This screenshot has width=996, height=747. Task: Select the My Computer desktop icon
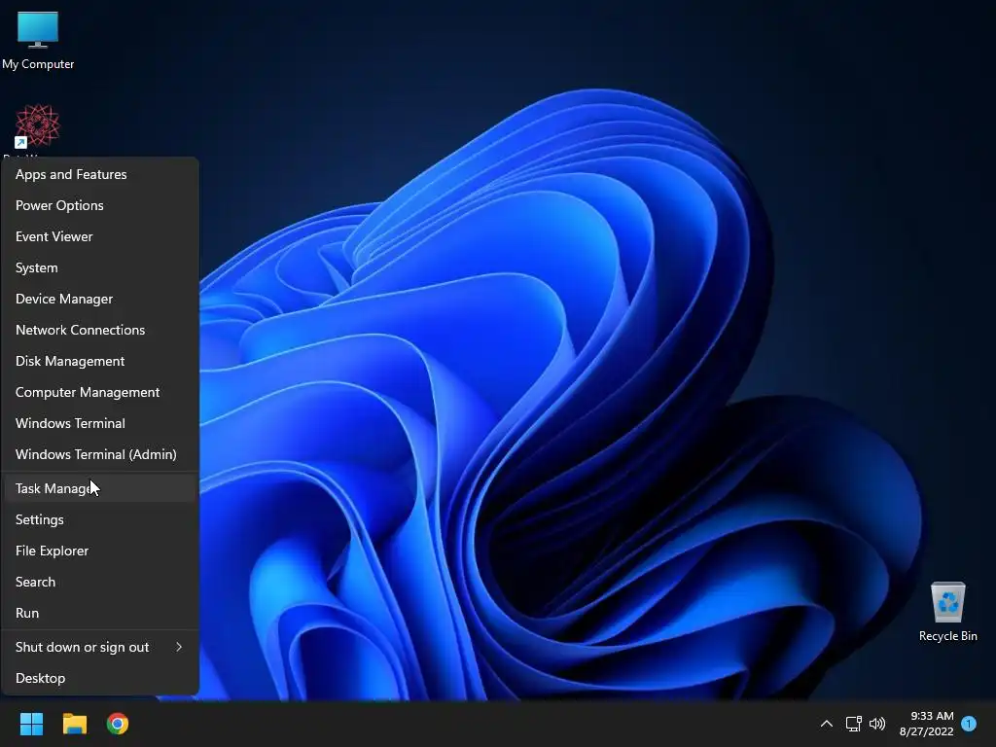point(38,41)
